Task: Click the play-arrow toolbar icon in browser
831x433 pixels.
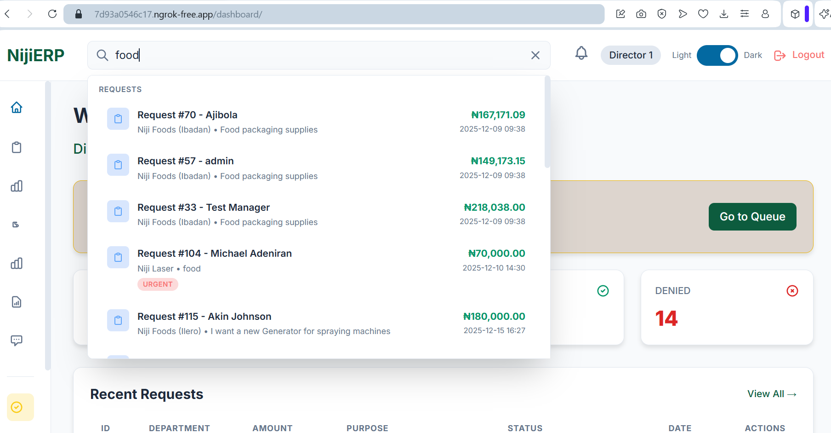Action: tap(683, 14)
